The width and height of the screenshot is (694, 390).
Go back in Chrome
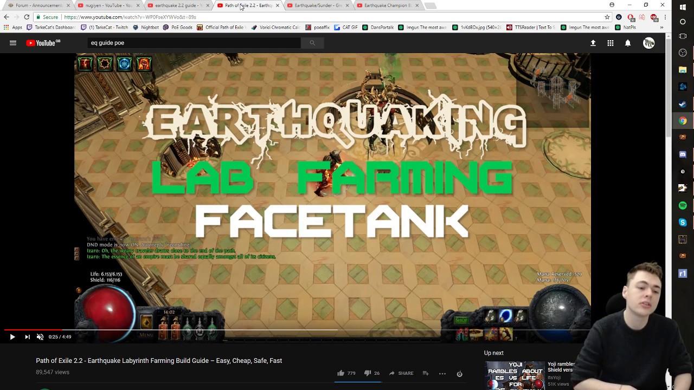click(x=7, y=17)
